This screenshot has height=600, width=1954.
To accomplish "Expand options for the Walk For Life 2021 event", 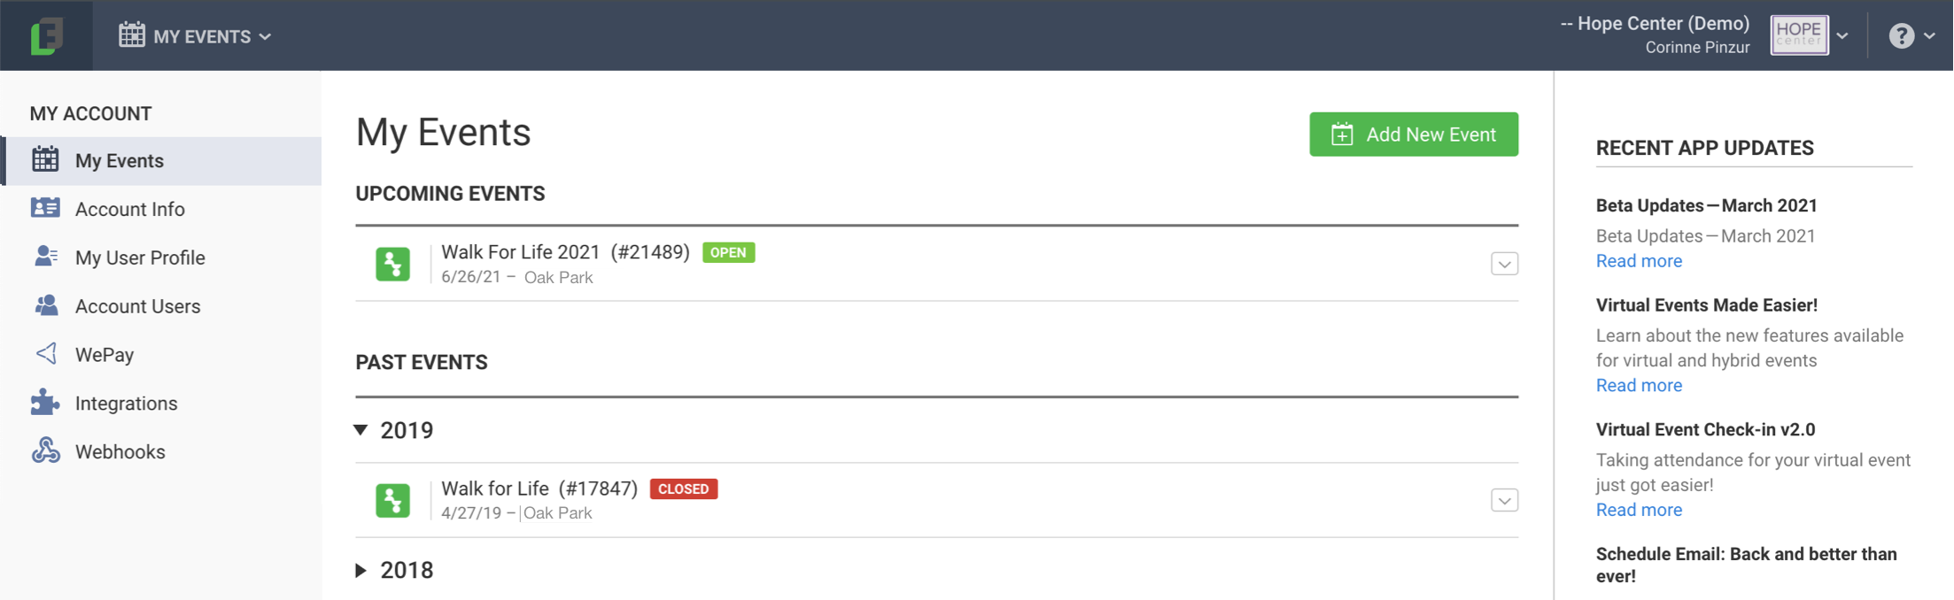I will pos(1504,264).
